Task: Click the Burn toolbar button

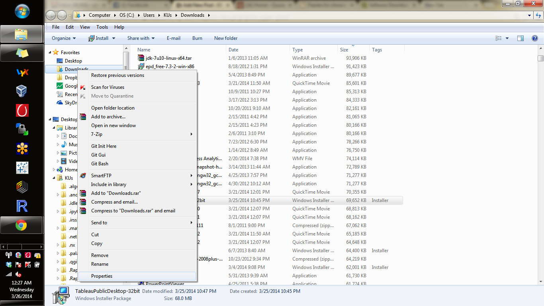Action: tap(197, 38)
